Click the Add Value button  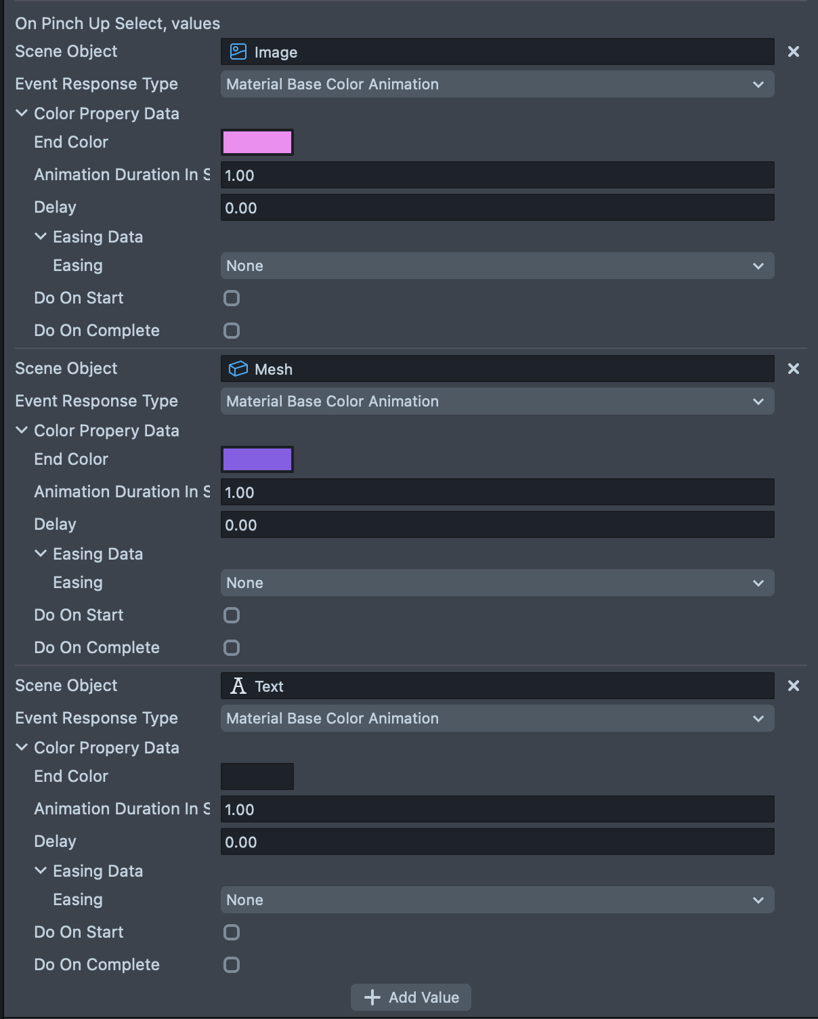[411, 997]
